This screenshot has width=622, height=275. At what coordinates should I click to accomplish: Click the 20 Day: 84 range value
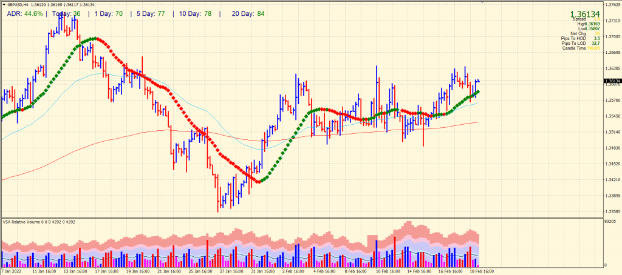248,13
